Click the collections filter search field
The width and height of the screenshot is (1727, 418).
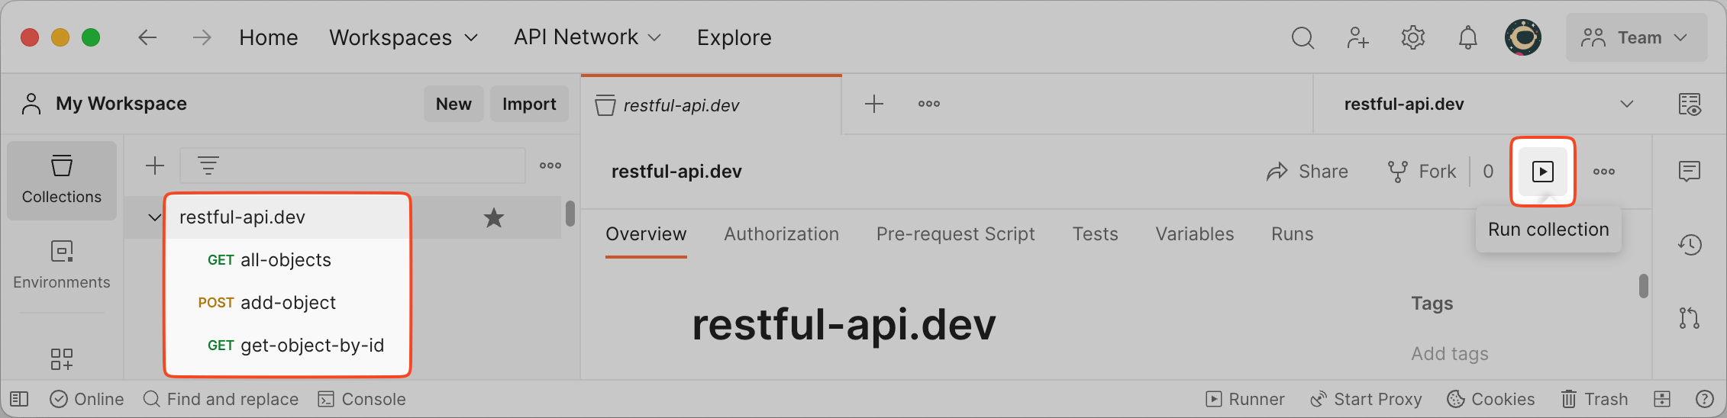click(x=353, y=166)
